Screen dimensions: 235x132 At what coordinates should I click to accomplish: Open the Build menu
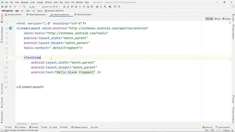coord(56,2)
